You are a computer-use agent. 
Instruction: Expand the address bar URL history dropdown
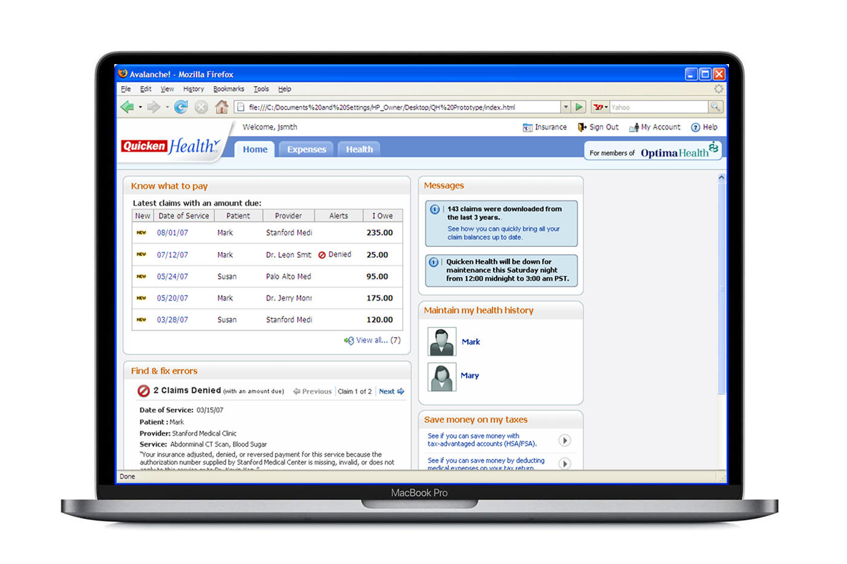(x=566, y=107)
